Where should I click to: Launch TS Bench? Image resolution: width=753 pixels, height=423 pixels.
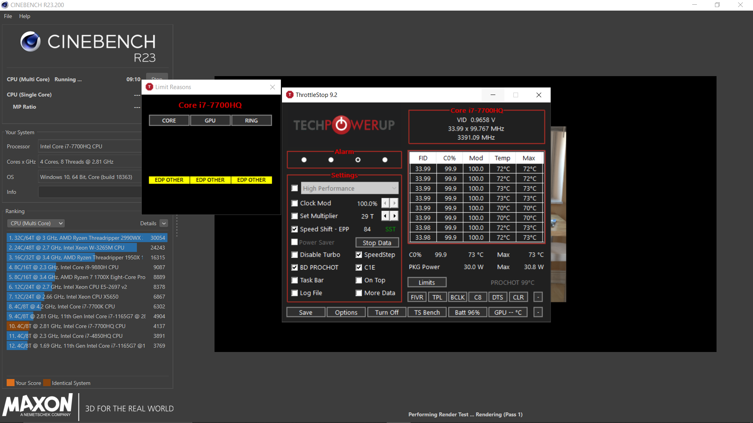click(427, 312)
